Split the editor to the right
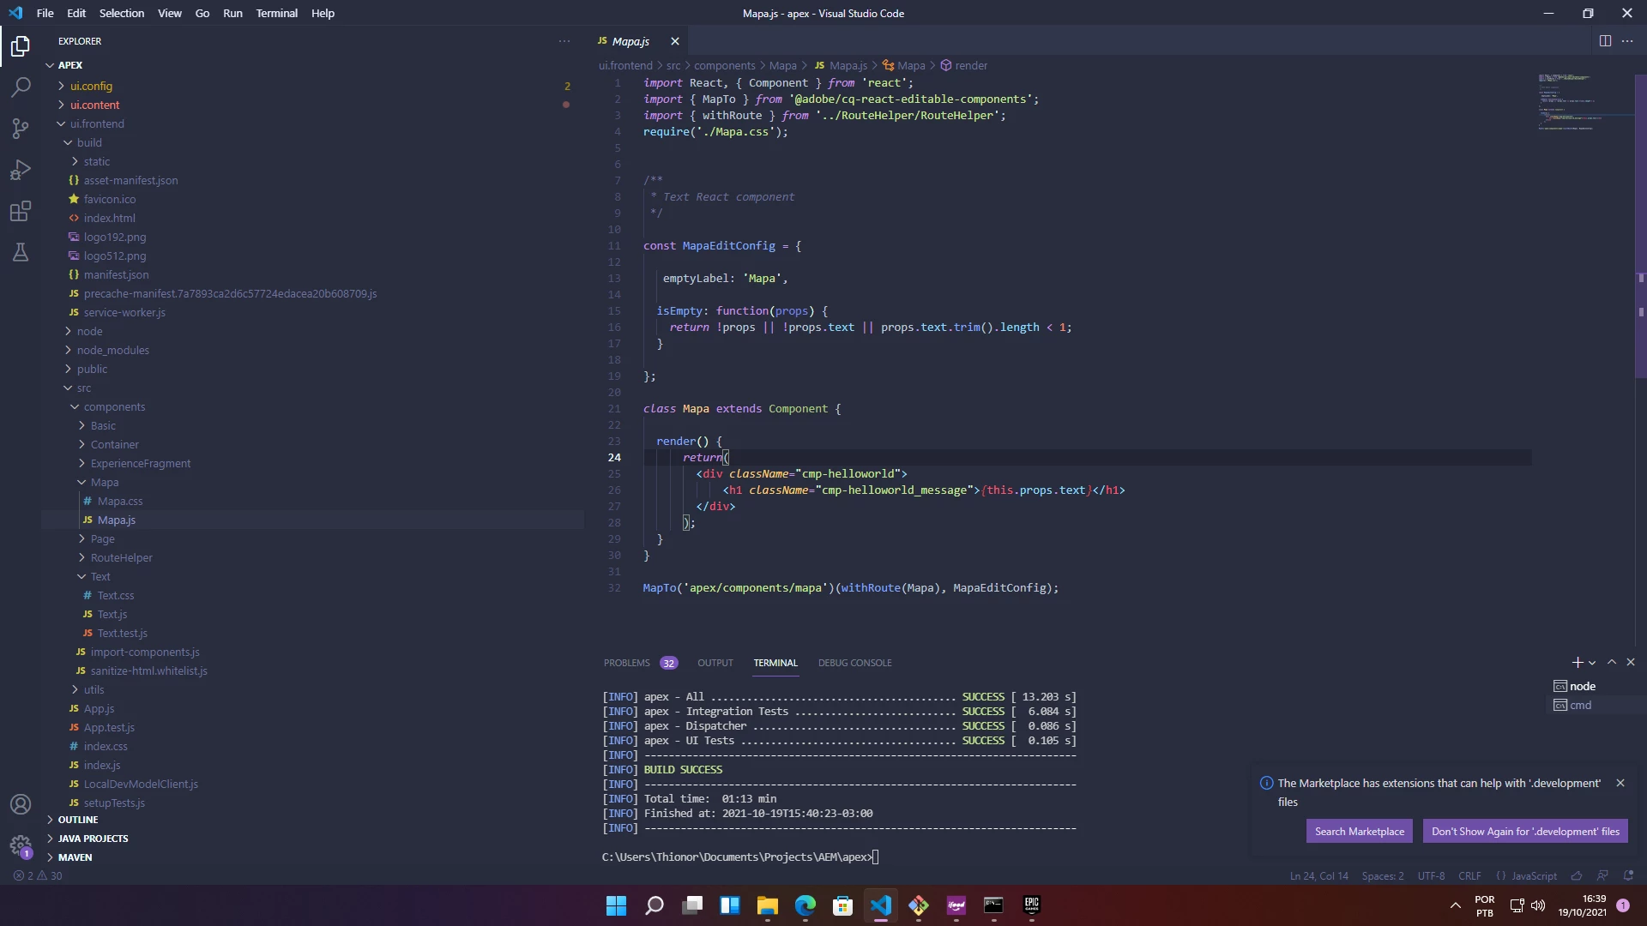The height and width of the screenshot is (926, 1647). 1605,41
